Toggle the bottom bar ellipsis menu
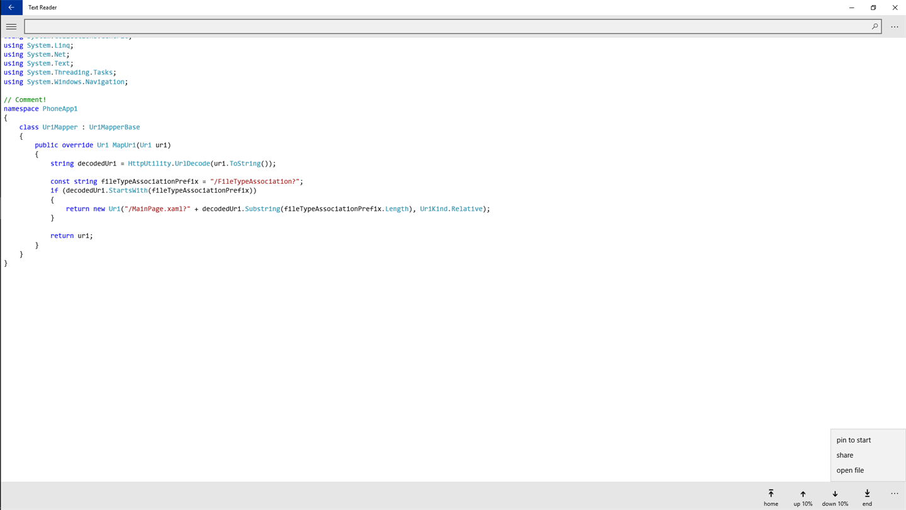This screenshot has width=906, height=510. coord(894,494)
